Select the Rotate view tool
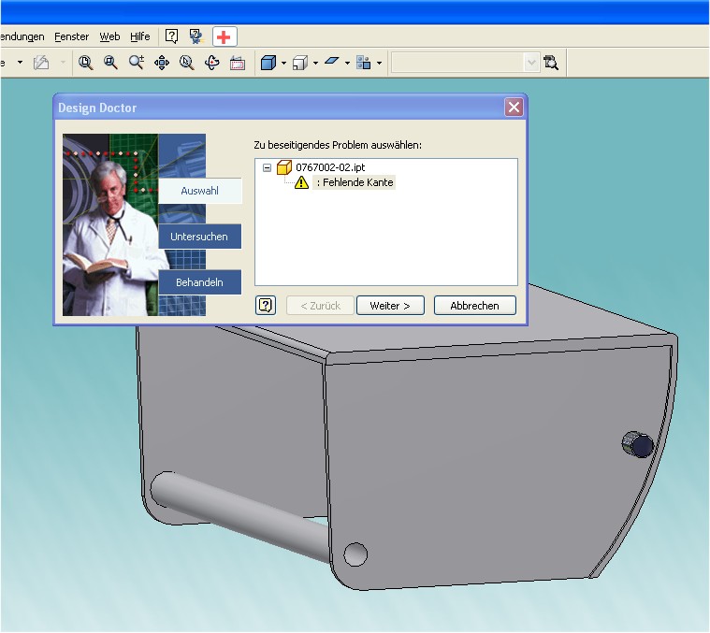The width and height of the screenshot is (710, 633). (x=212, y=63)
